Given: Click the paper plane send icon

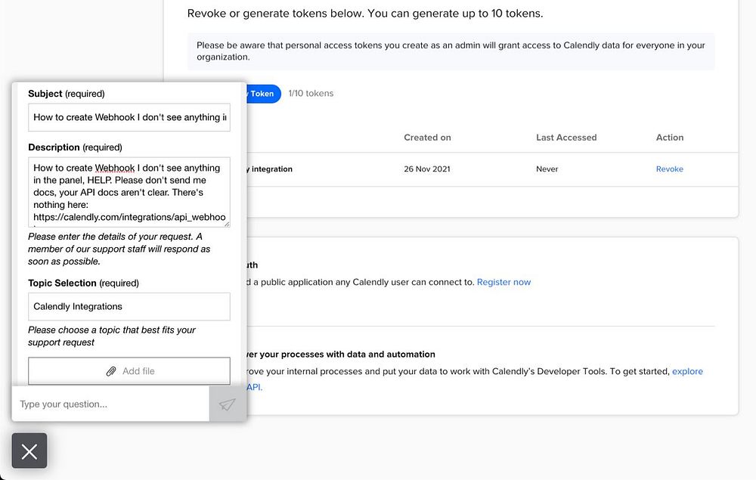Looking at the screenshot, I should [227, 404].
